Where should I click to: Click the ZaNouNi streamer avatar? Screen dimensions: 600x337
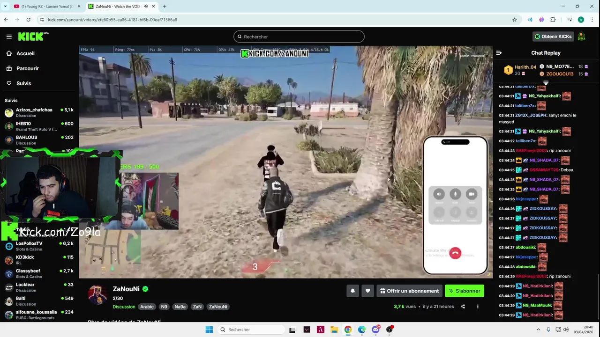[97, 295]
